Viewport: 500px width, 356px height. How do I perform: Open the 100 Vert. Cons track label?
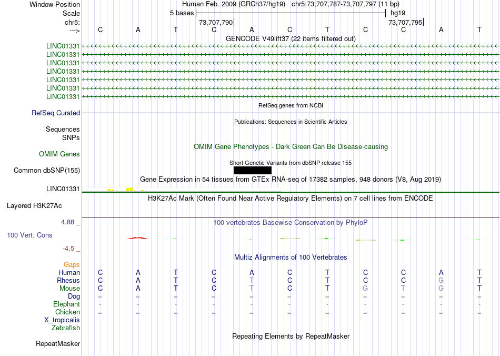coord(29,235)
